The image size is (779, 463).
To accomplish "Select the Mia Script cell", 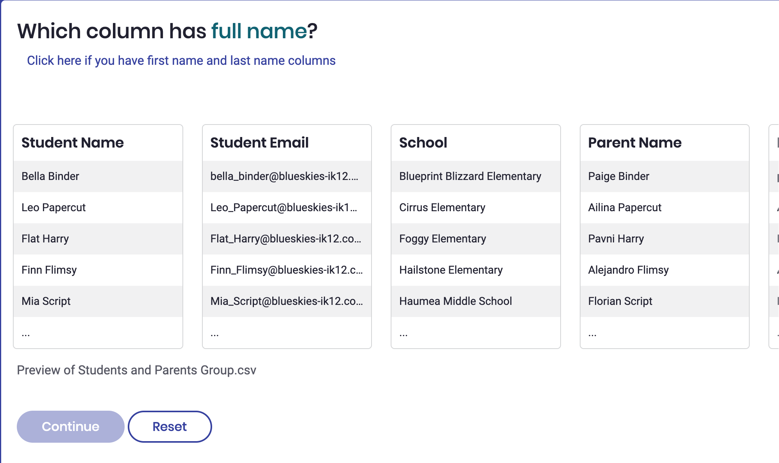I will 98,301.
